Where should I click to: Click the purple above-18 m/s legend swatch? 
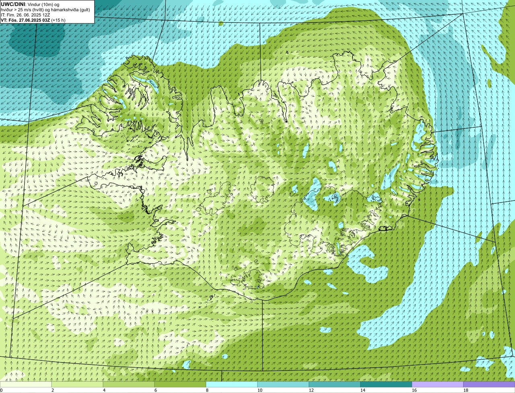[489, 384]
